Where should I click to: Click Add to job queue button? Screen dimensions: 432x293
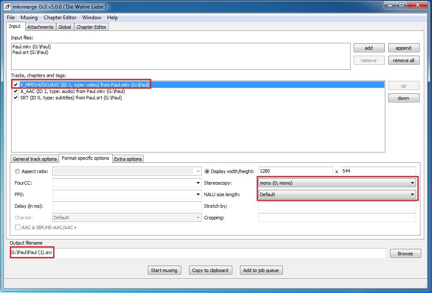pyautogui.click(x=261, y=270)
